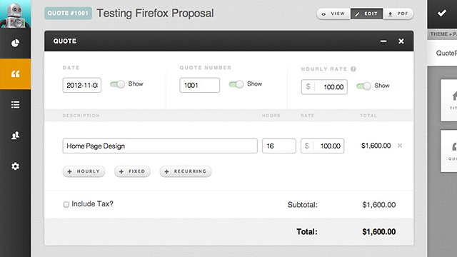Click the line item total $1,600.00
Image resolution: width=457 pixels, height=257 pixels.
click(x=376, y=146)
